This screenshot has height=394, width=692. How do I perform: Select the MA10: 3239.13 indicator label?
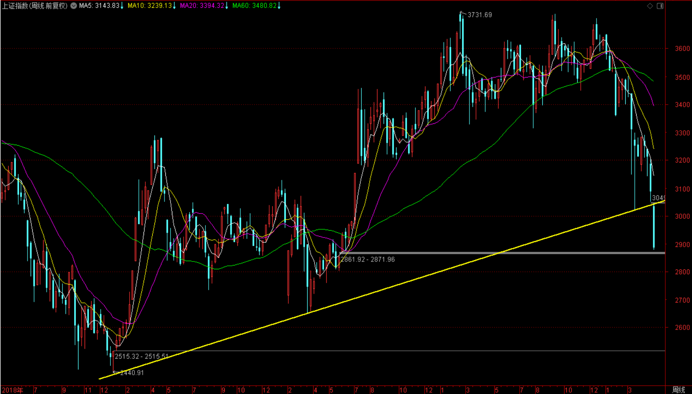[150, 6]
